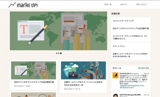The width and height of the screenshot is (160, 97).
Task: Click the 4月14日 tweet date
Action: tap(146, 74)
